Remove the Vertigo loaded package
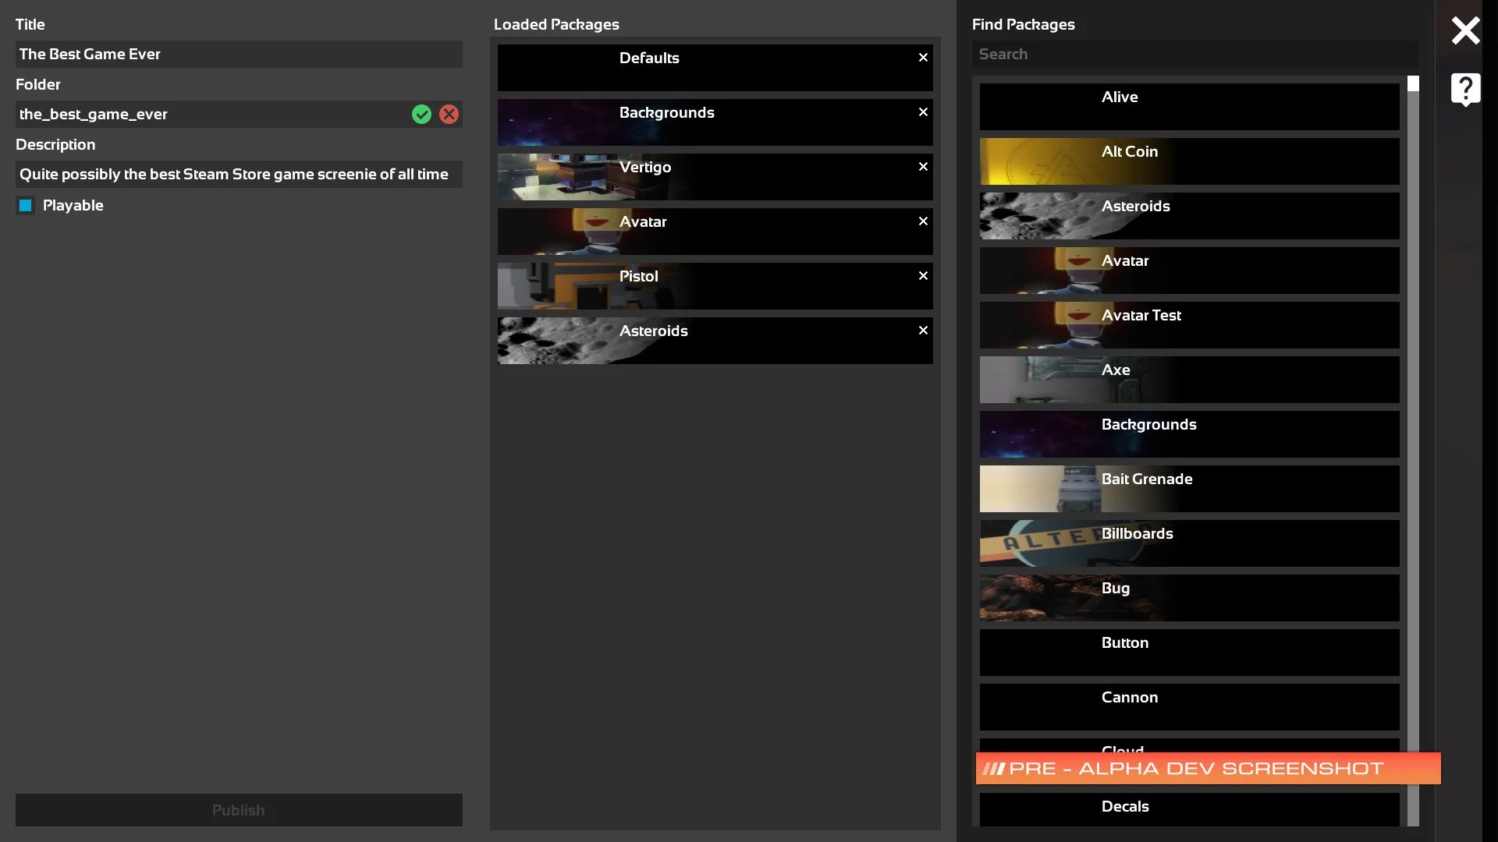Screen dimensions: 1498x842 pos(923,167)
